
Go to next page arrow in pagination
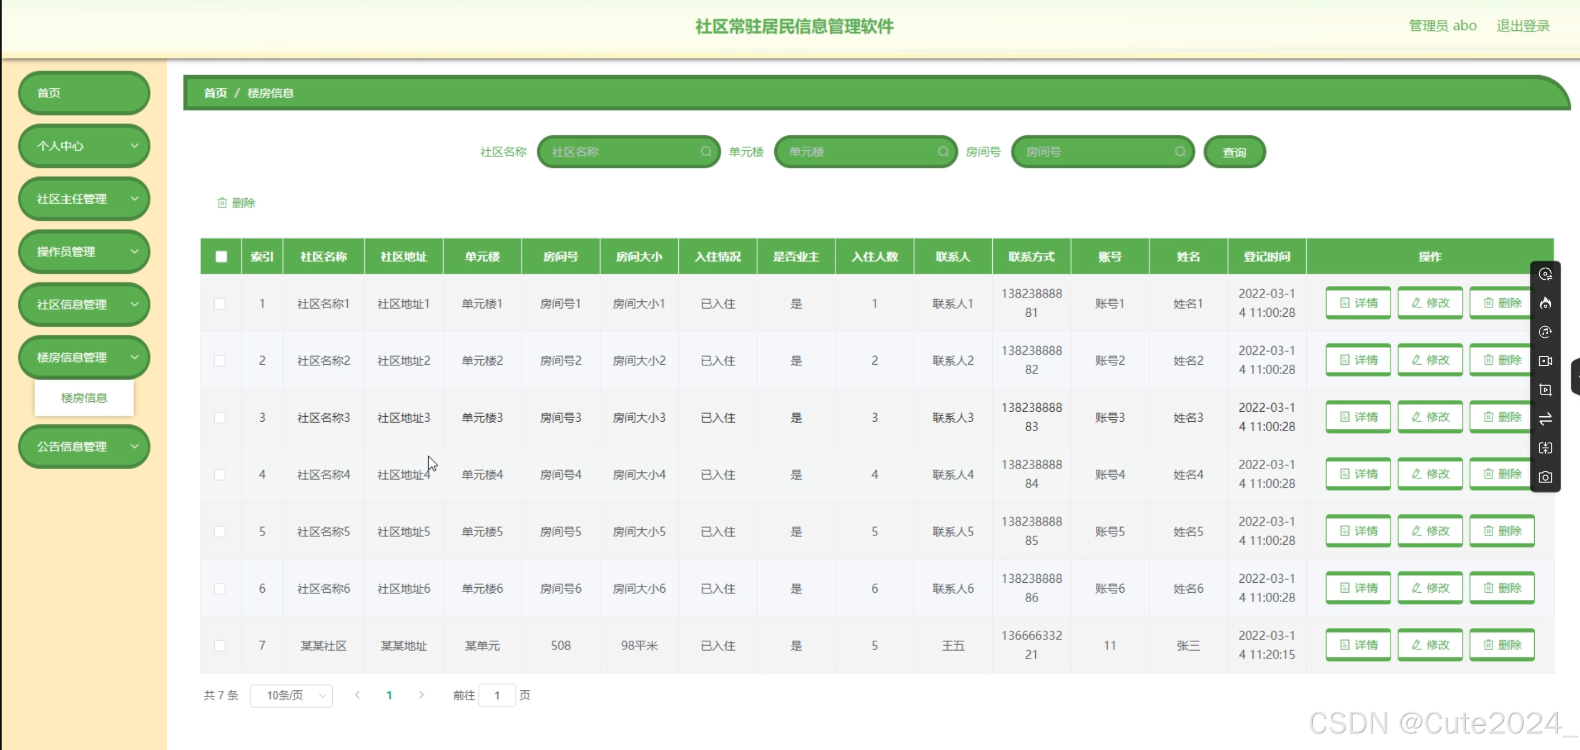[x=422, y=695]
